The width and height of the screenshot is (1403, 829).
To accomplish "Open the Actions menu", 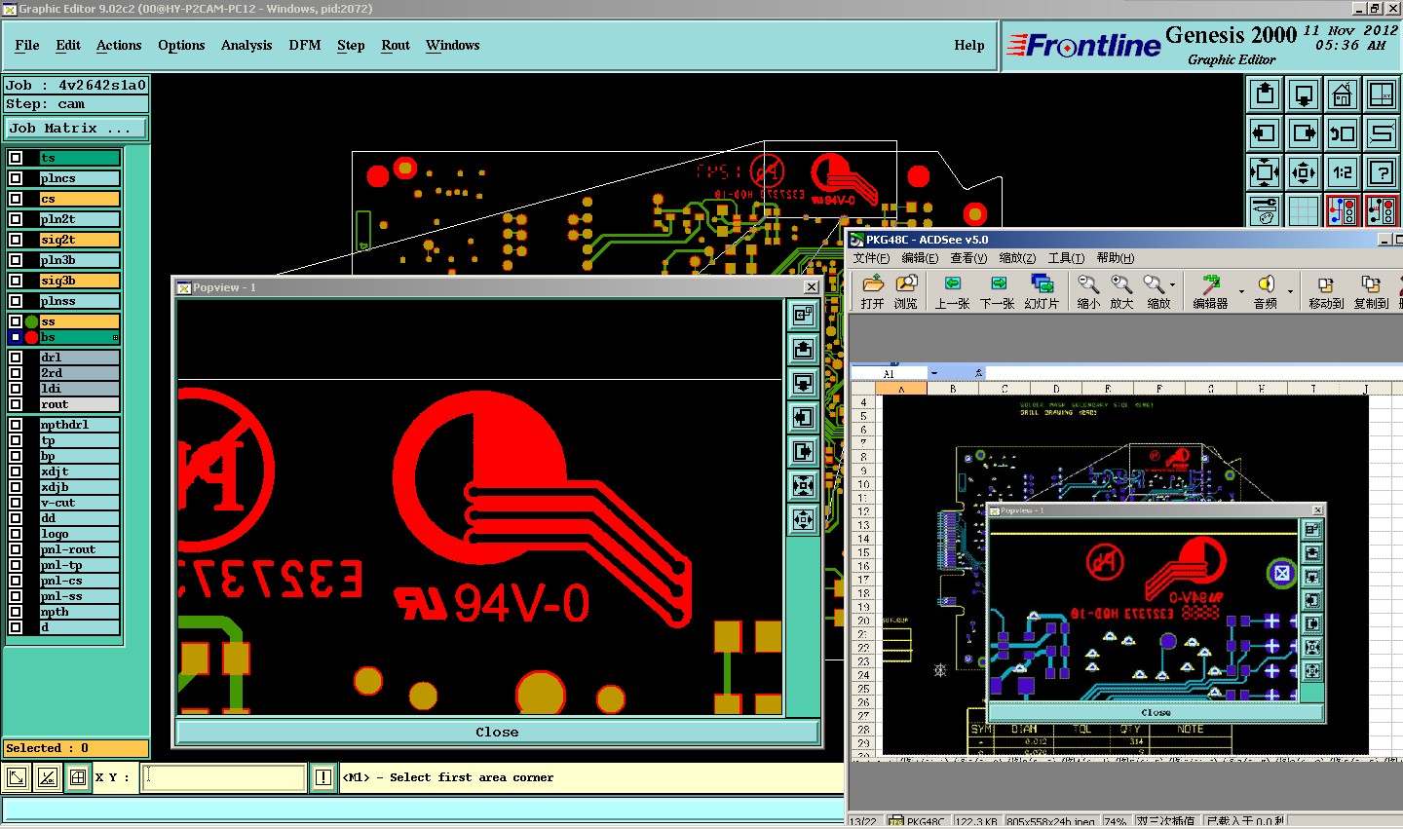I will point(119,45).
